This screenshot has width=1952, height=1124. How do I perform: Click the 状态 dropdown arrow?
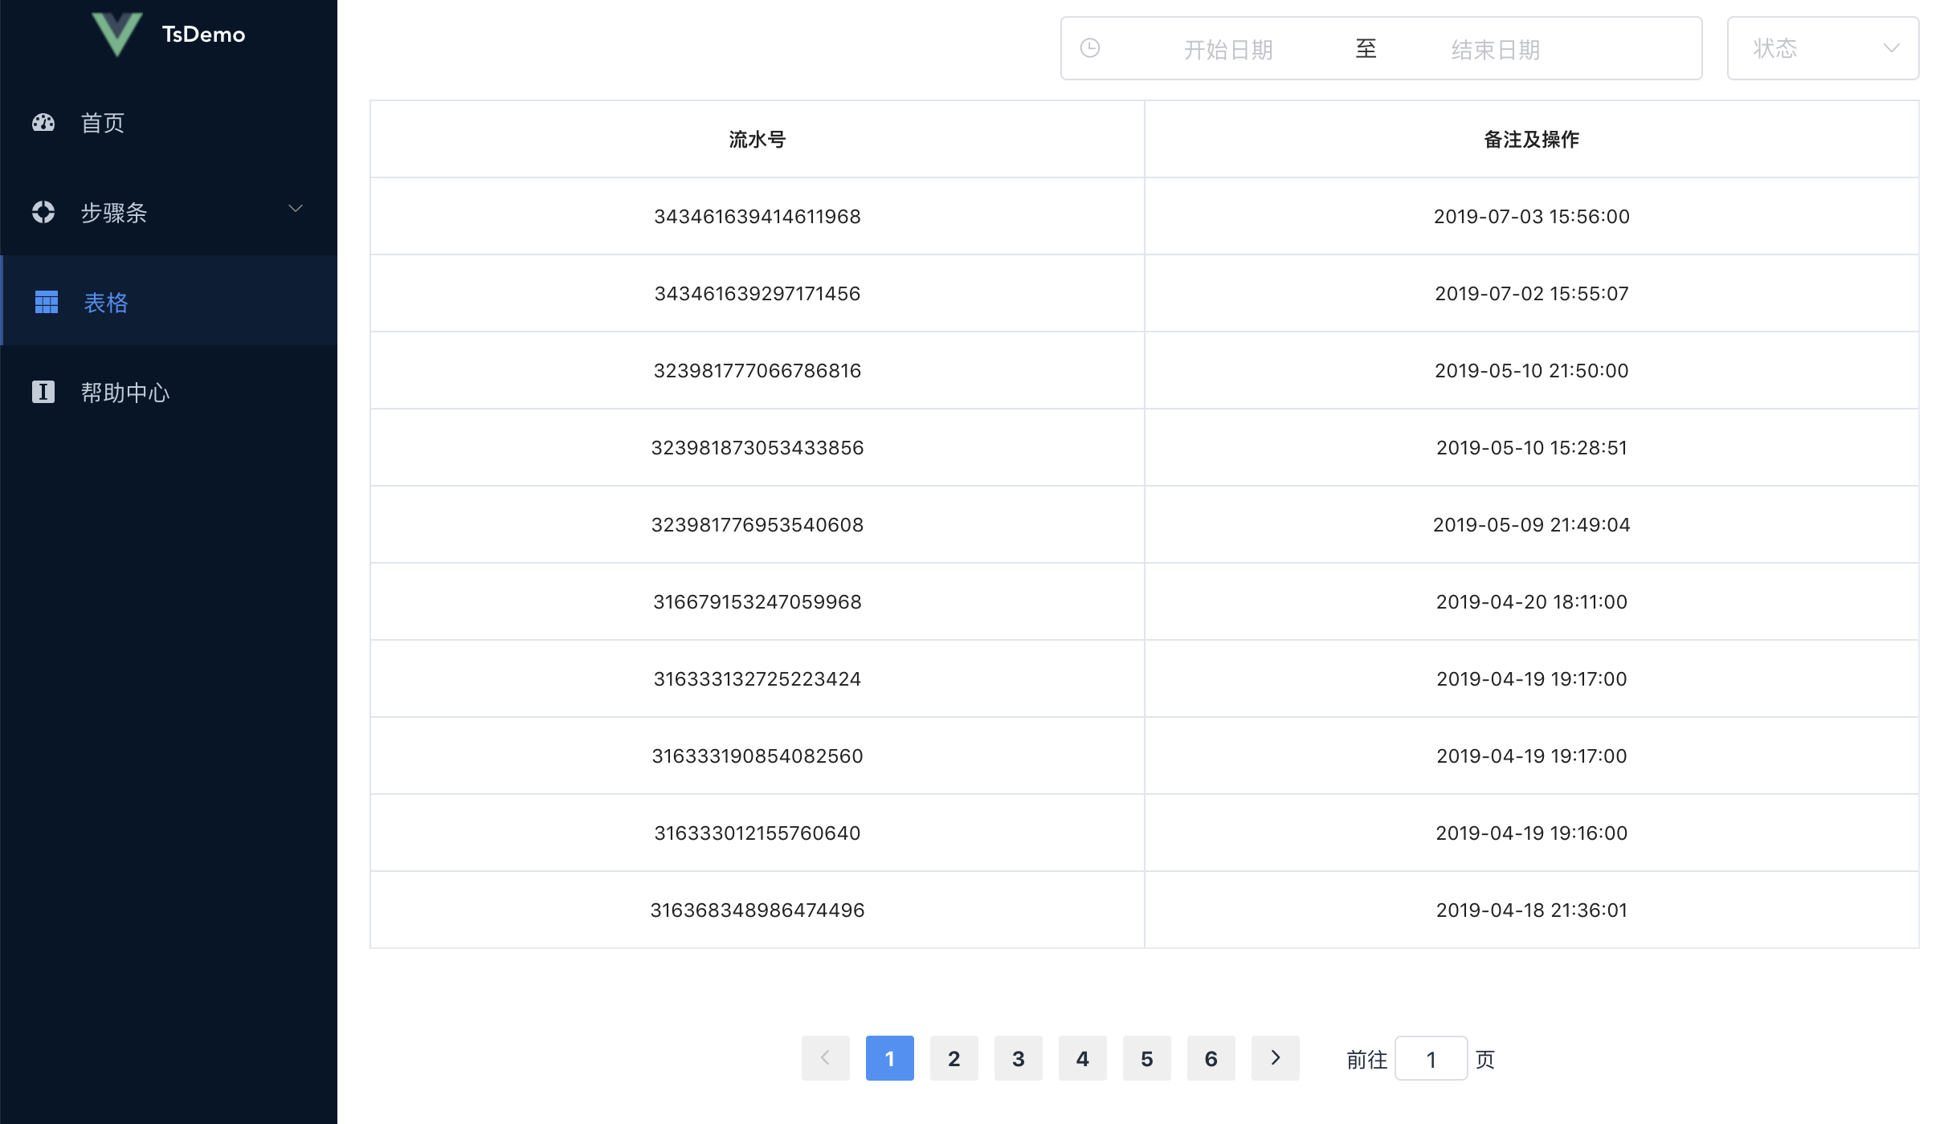[1892, 48]
